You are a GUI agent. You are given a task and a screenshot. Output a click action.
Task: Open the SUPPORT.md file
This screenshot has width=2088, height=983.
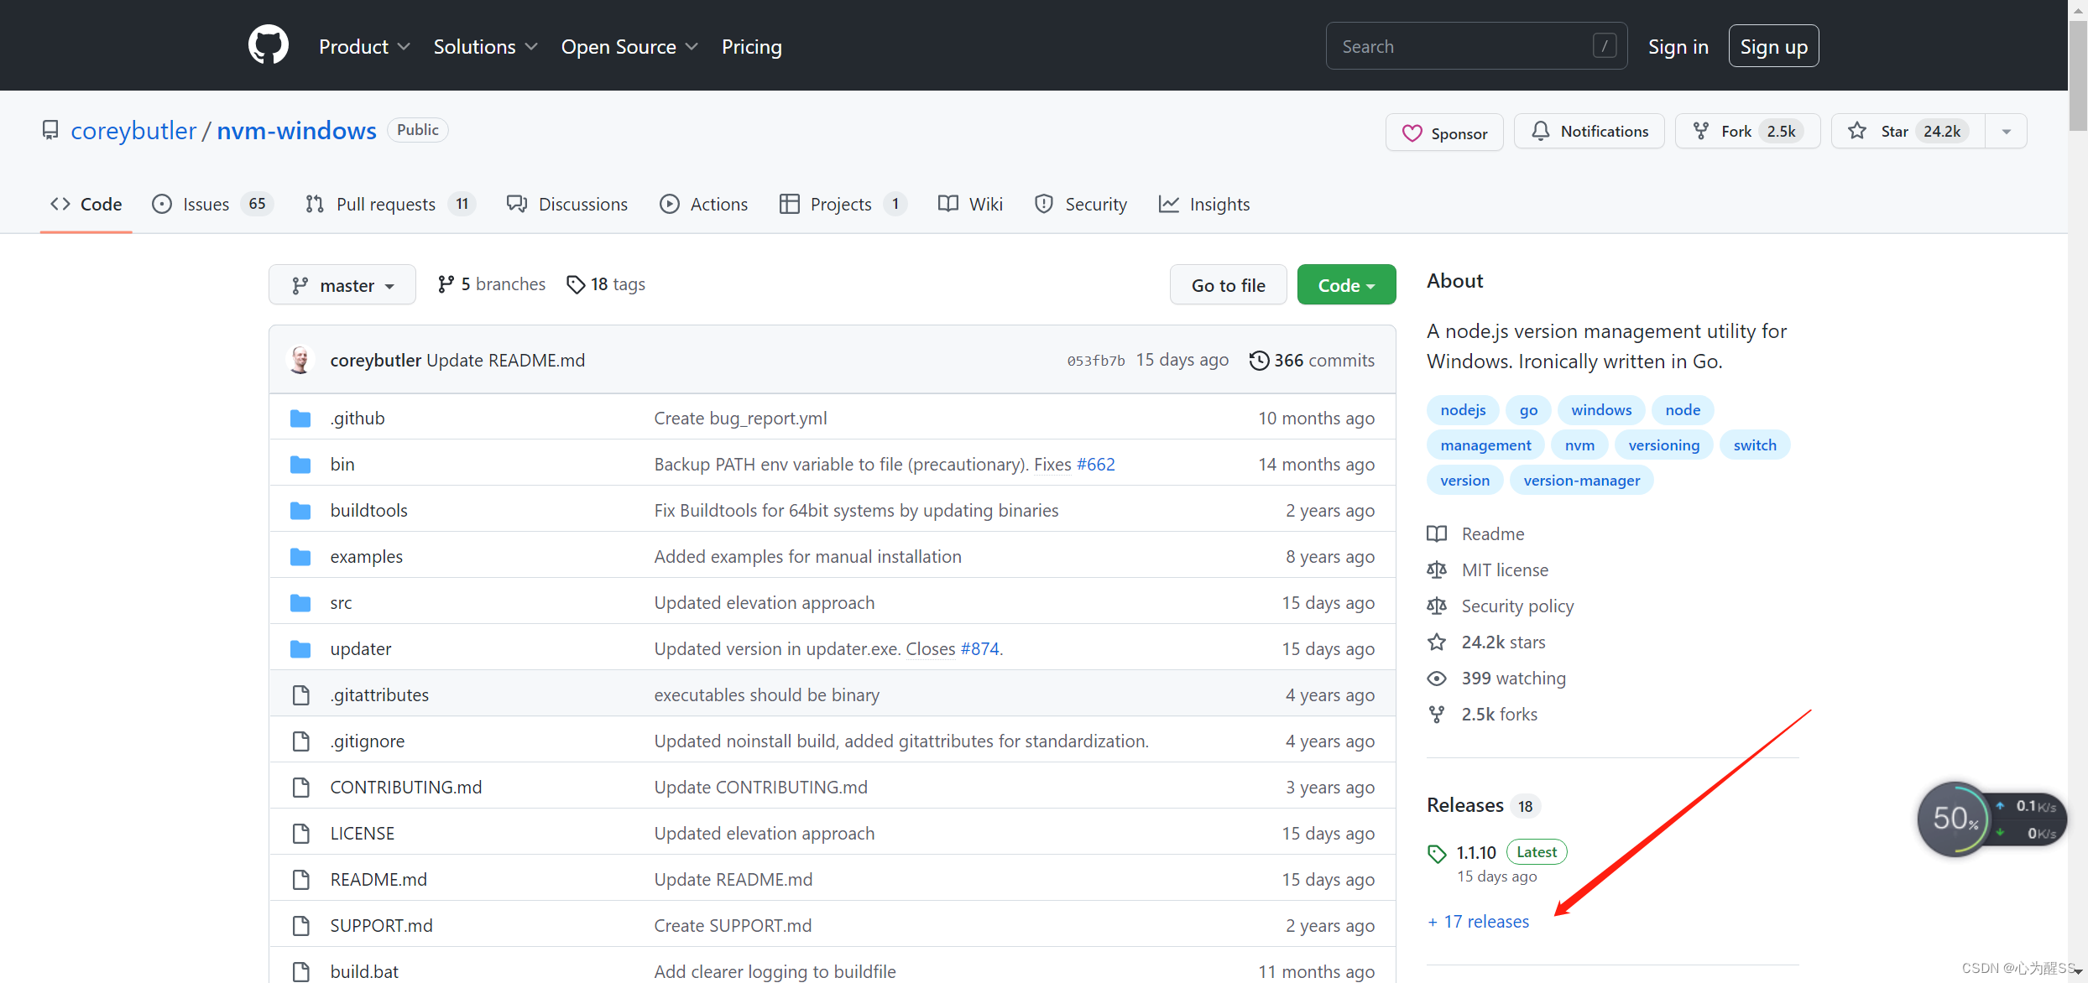(x=382, y=925)
